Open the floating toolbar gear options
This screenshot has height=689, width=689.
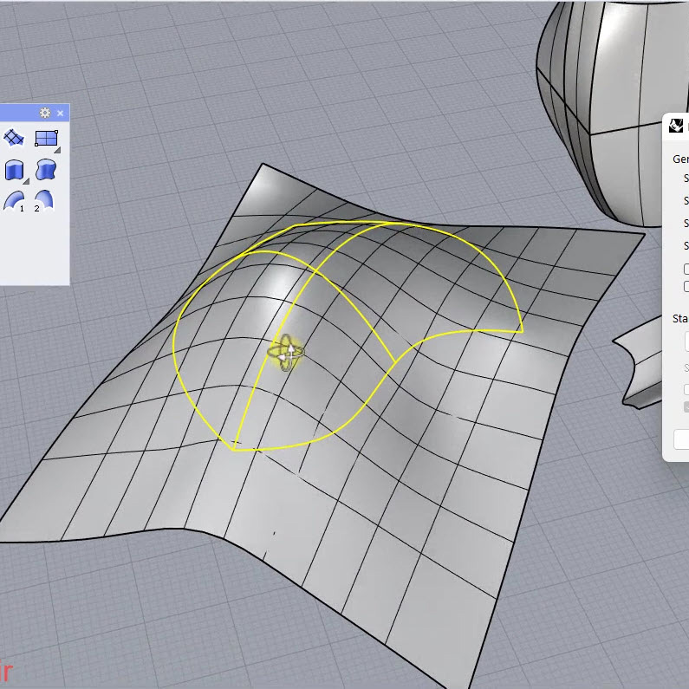click(45, 113)
